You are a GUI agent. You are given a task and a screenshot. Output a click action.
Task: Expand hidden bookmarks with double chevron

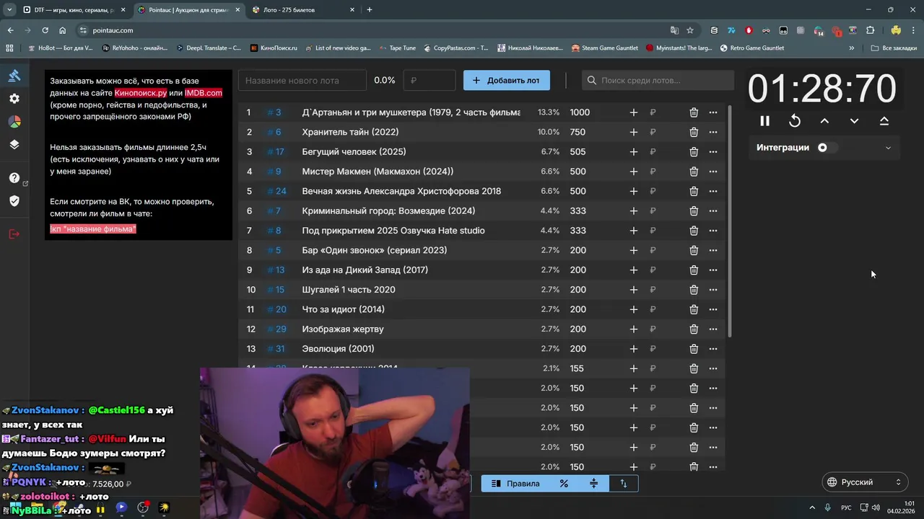click(x=852, y=48)
